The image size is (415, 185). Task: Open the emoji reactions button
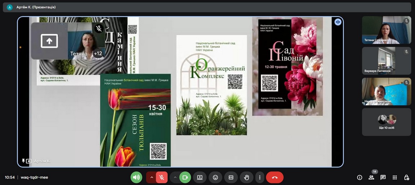pyautogui.click(x=215, y=177)
